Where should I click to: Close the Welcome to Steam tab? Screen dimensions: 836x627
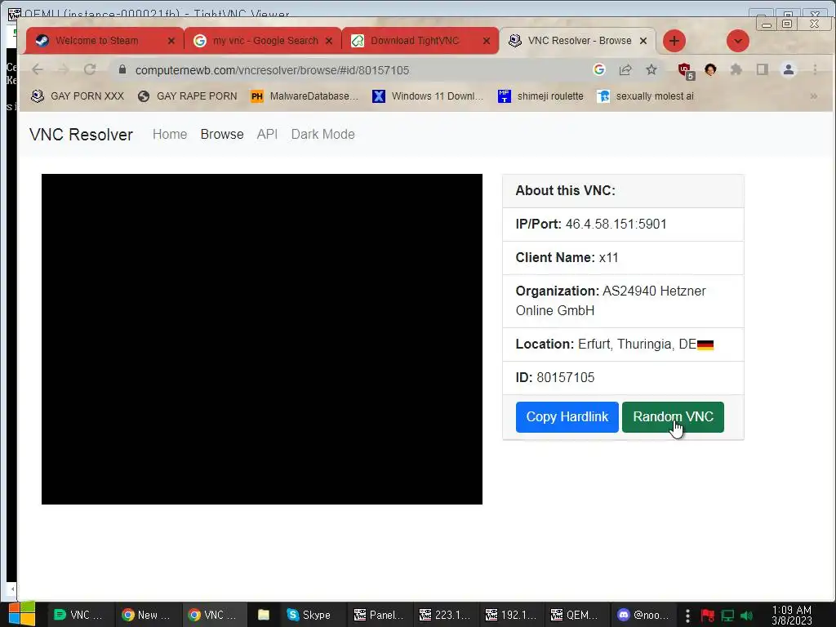coord(171,41)
